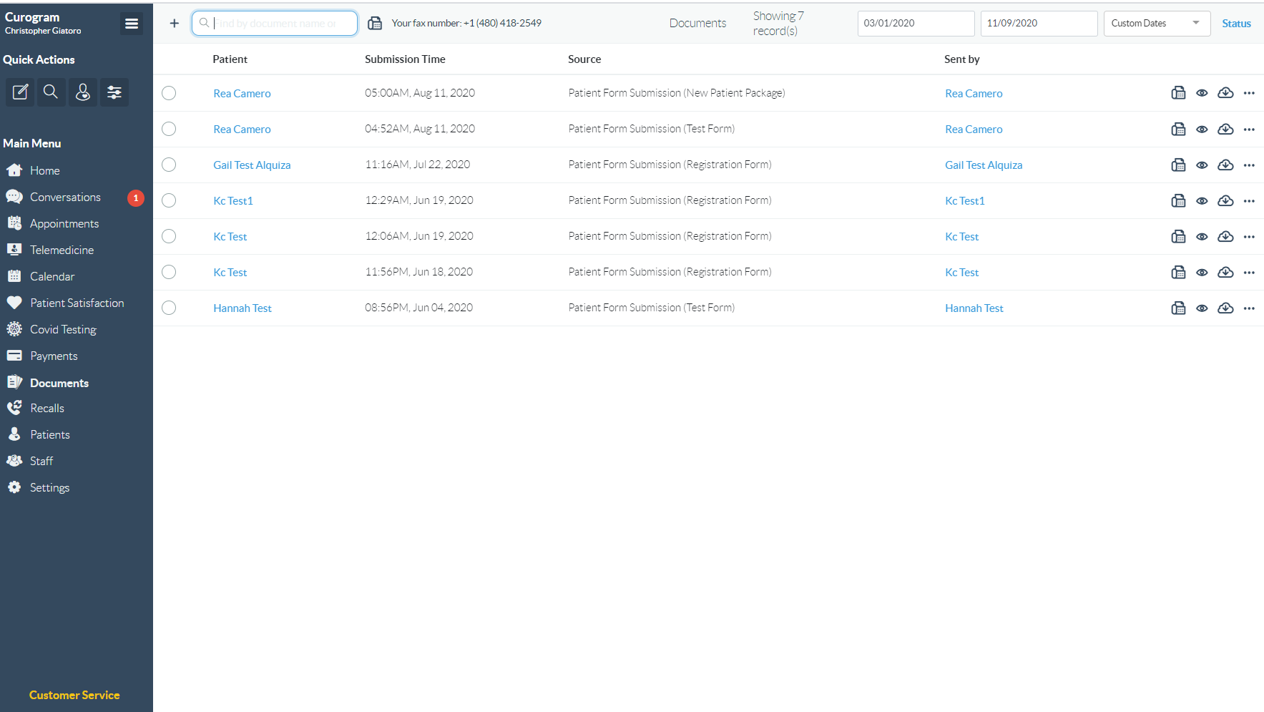Click the compose quick action icon

[x=21, y=92]
